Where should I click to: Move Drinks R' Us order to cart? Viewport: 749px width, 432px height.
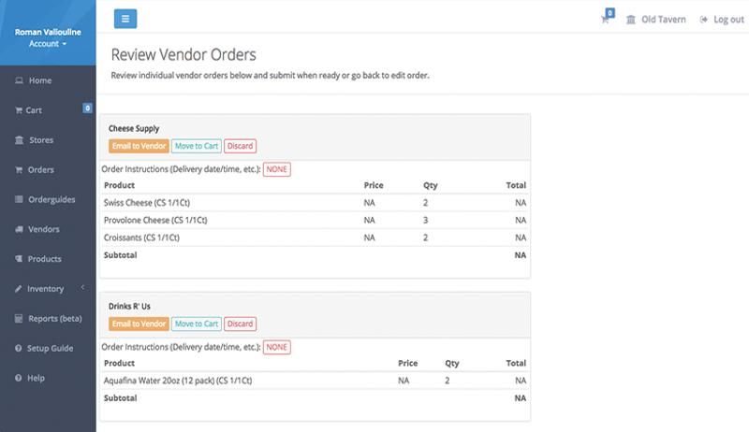(196, 324)
